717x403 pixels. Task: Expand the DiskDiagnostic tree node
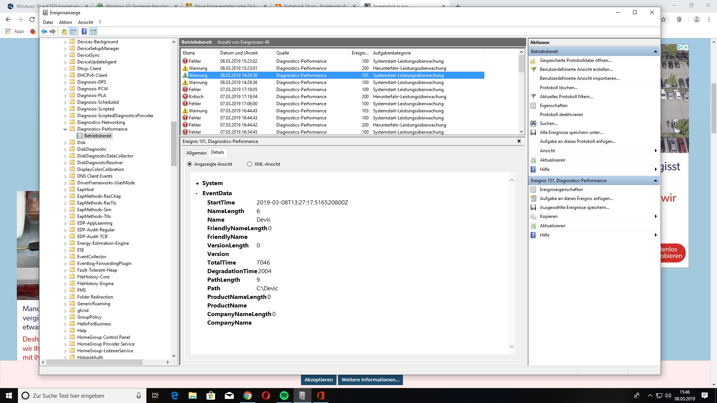(x=65, y=149)
